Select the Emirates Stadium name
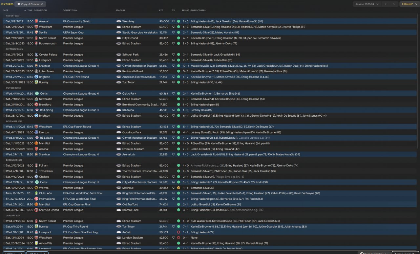The image size is (420, 254). (x=133, y=149)
